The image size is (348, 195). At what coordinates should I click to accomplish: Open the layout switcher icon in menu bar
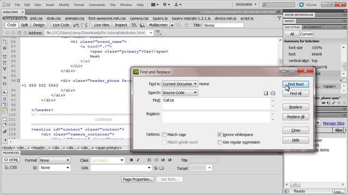[154, 4]
